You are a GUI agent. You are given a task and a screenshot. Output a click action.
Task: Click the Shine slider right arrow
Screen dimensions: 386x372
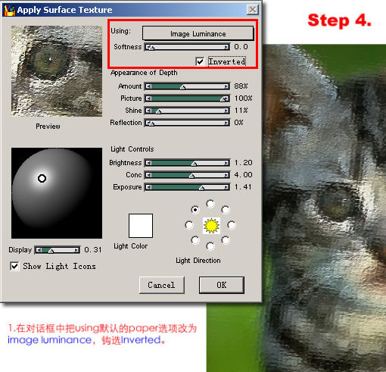tap(226, 111)
